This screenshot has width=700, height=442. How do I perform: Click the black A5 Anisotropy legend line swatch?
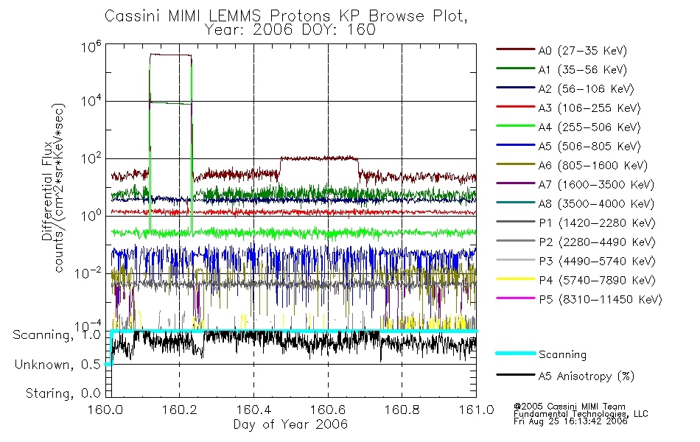click(x=516, y=375)
